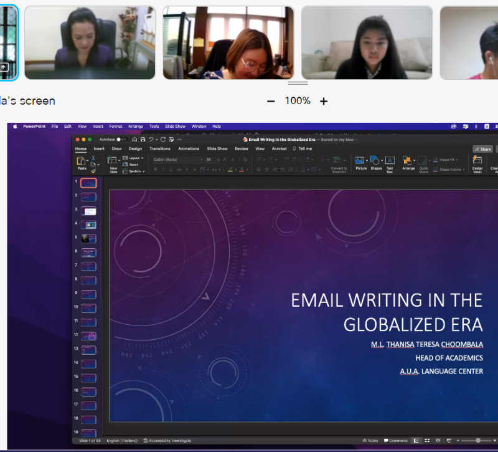
Task: Zoom out shared screen with minus button
Action: pos(271,101)
